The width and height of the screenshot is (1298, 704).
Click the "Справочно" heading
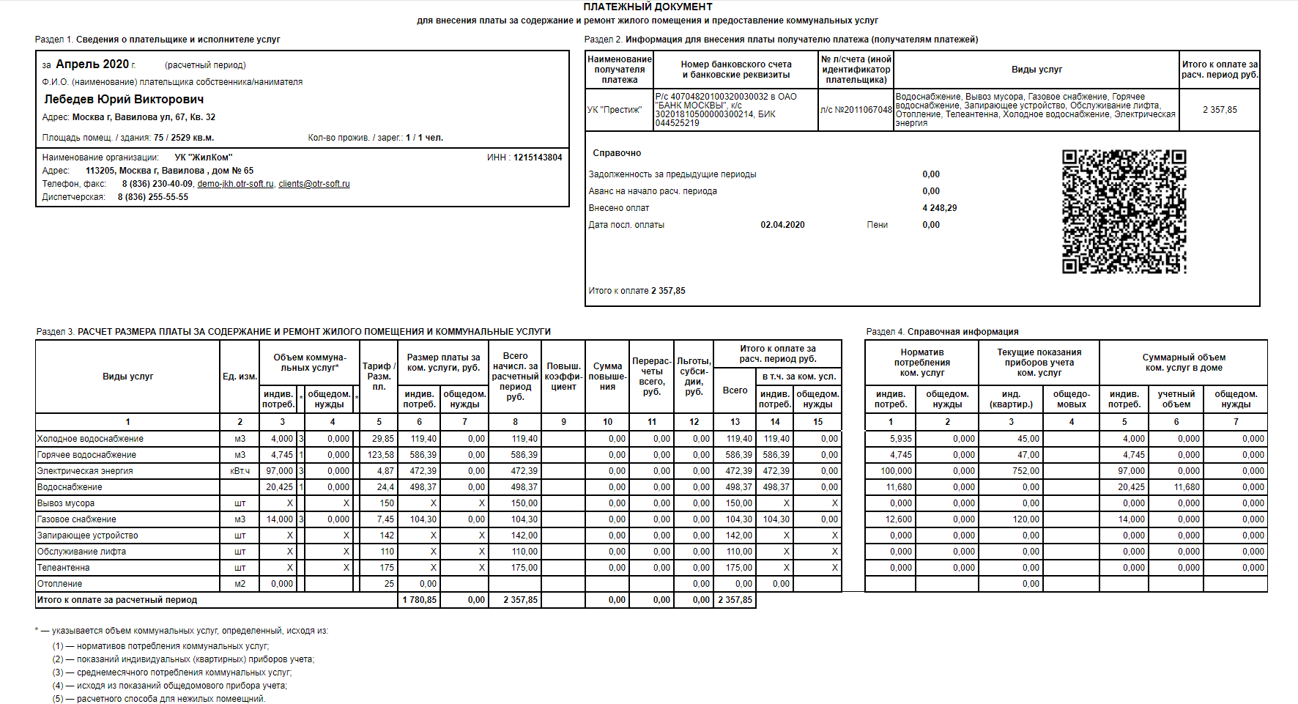pos(617,153)
